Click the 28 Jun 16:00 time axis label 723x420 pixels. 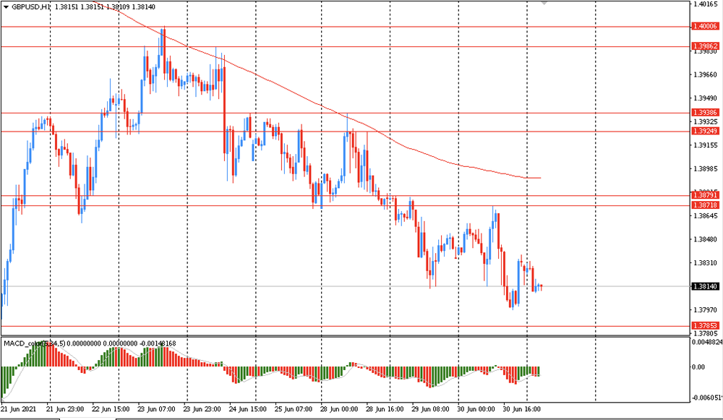385,409
